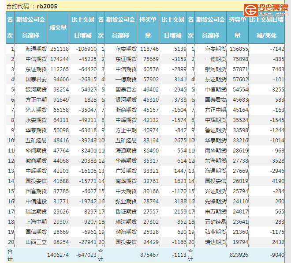
Task: Click long position value 38134
Action: pyautogui.click(x=151, y=141)
